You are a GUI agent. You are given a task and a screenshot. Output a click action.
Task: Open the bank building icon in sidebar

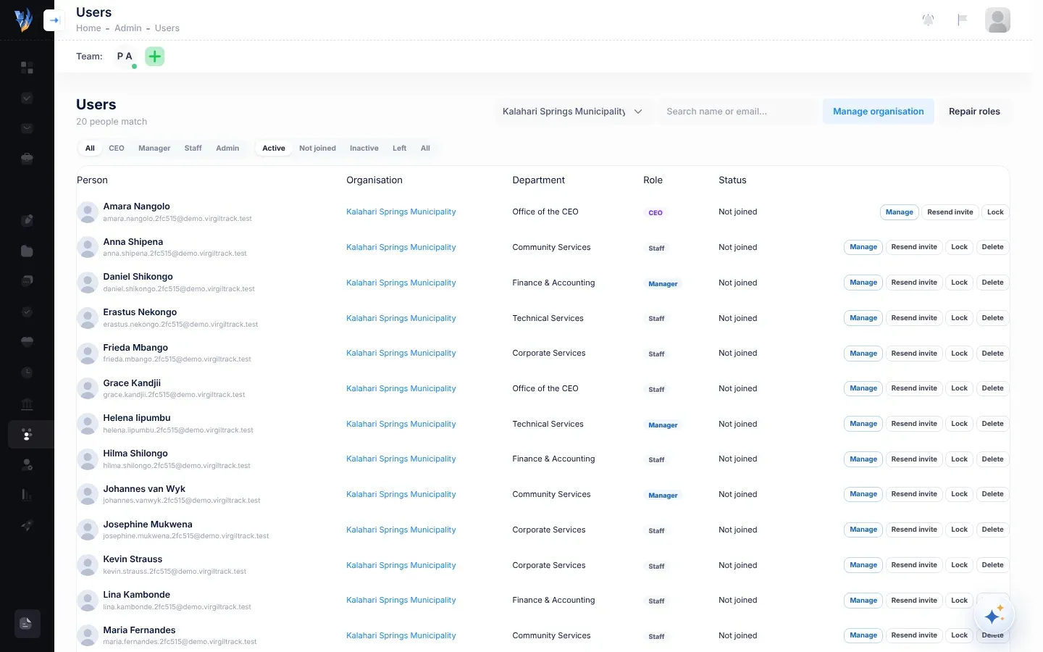tap(27, 404)
